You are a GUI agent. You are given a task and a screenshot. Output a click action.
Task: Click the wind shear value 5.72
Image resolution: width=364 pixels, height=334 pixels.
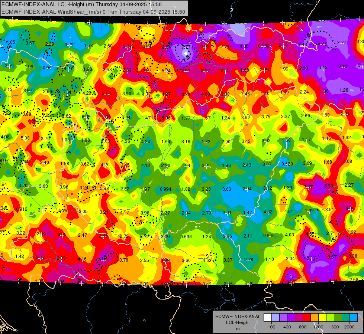point(145,237)
